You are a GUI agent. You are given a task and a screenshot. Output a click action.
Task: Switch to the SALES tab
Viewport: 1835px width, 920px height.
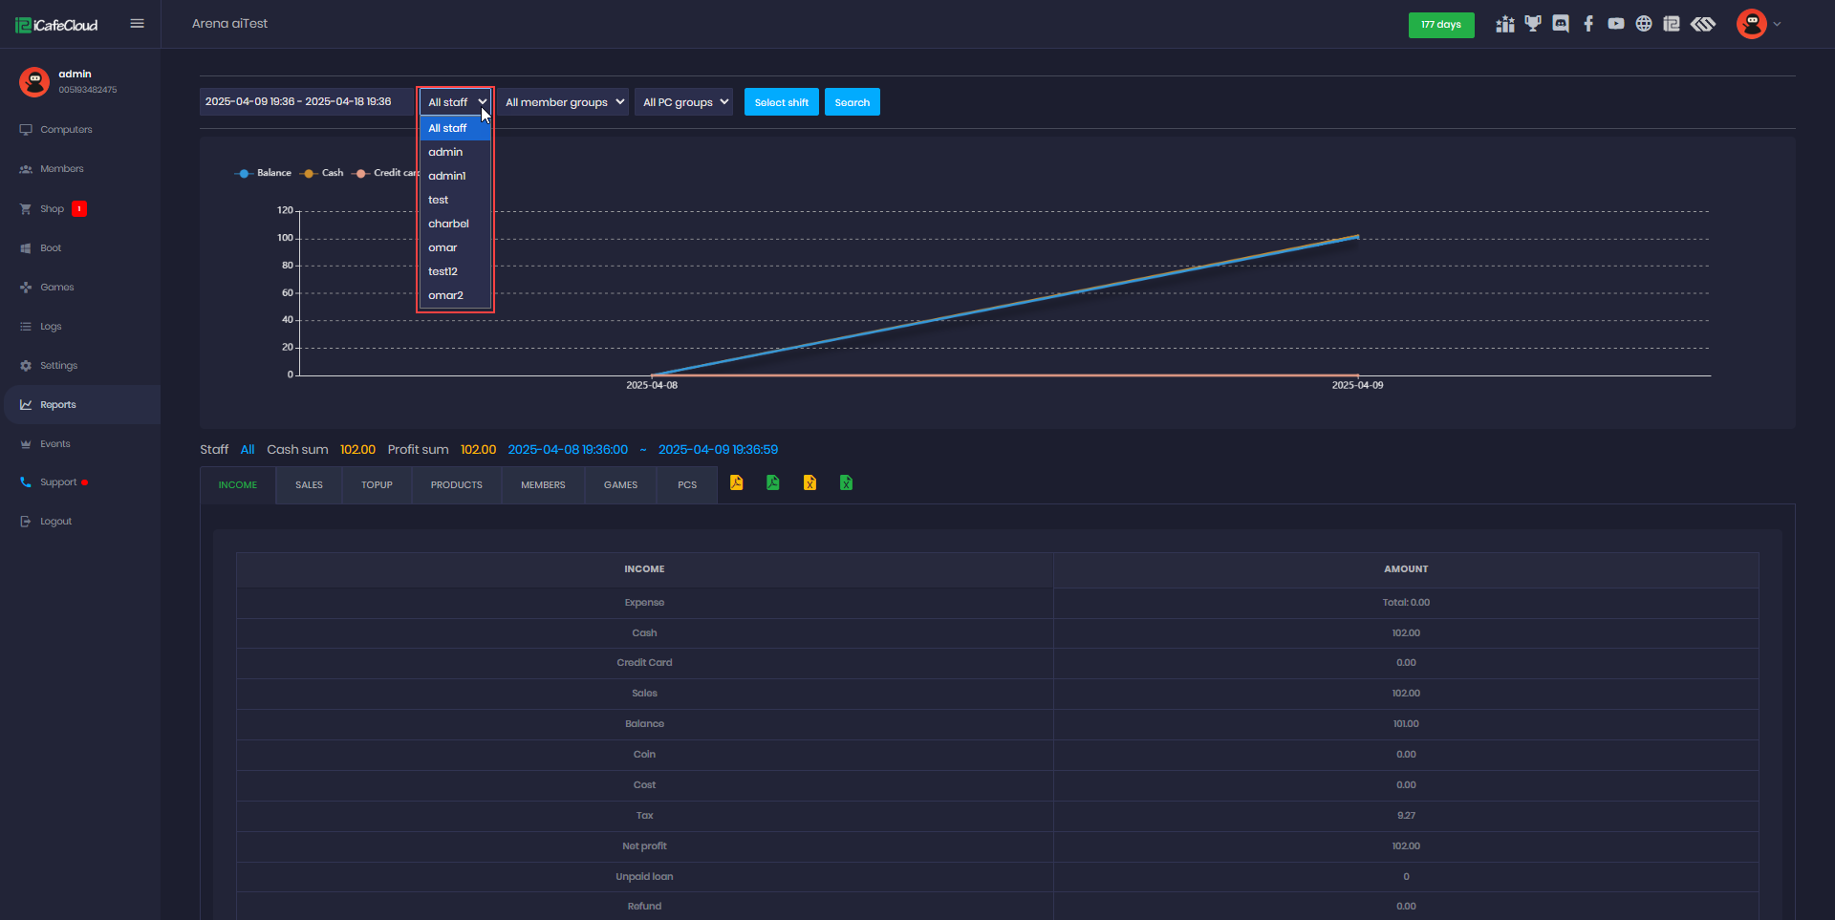[309, 485]
